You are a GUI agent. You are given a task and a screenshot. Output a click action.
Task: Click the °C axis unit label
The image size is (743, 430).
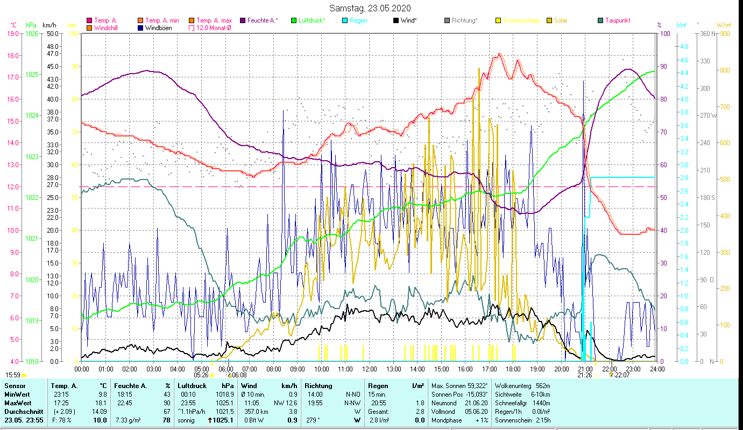[13, 25]
